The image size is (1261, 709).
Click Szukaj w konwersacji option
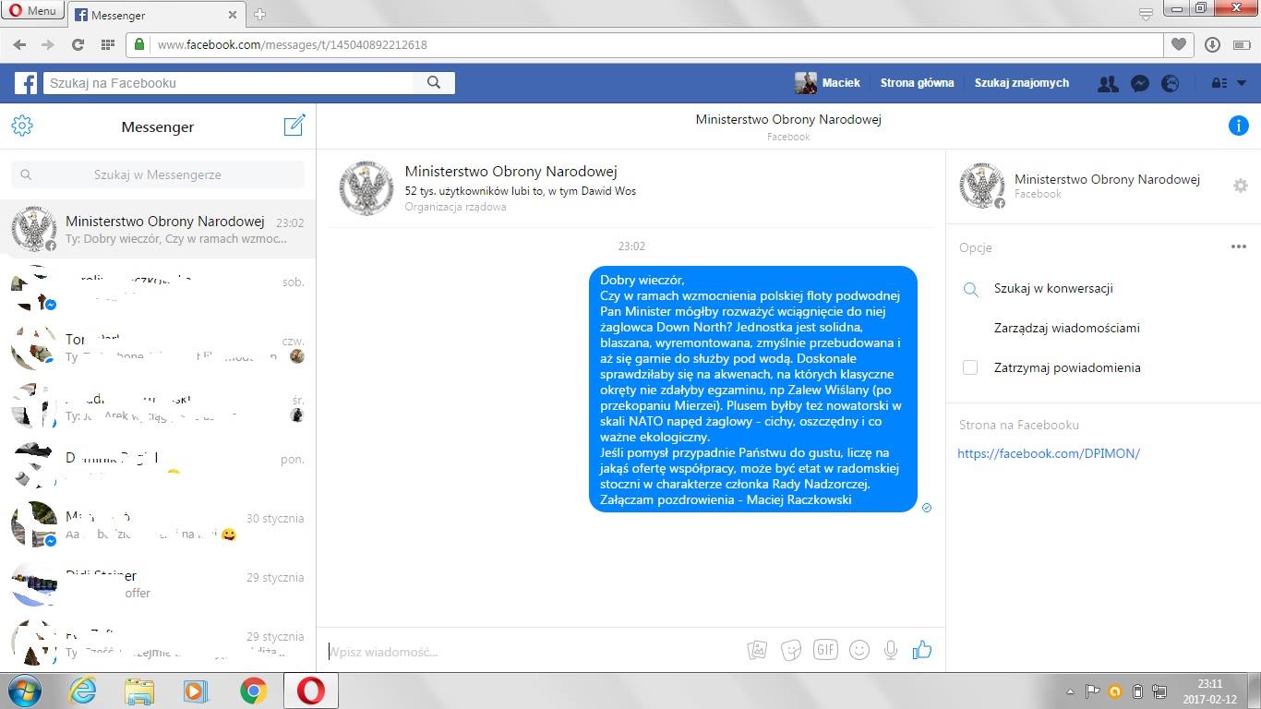(x=1053, y=288)
